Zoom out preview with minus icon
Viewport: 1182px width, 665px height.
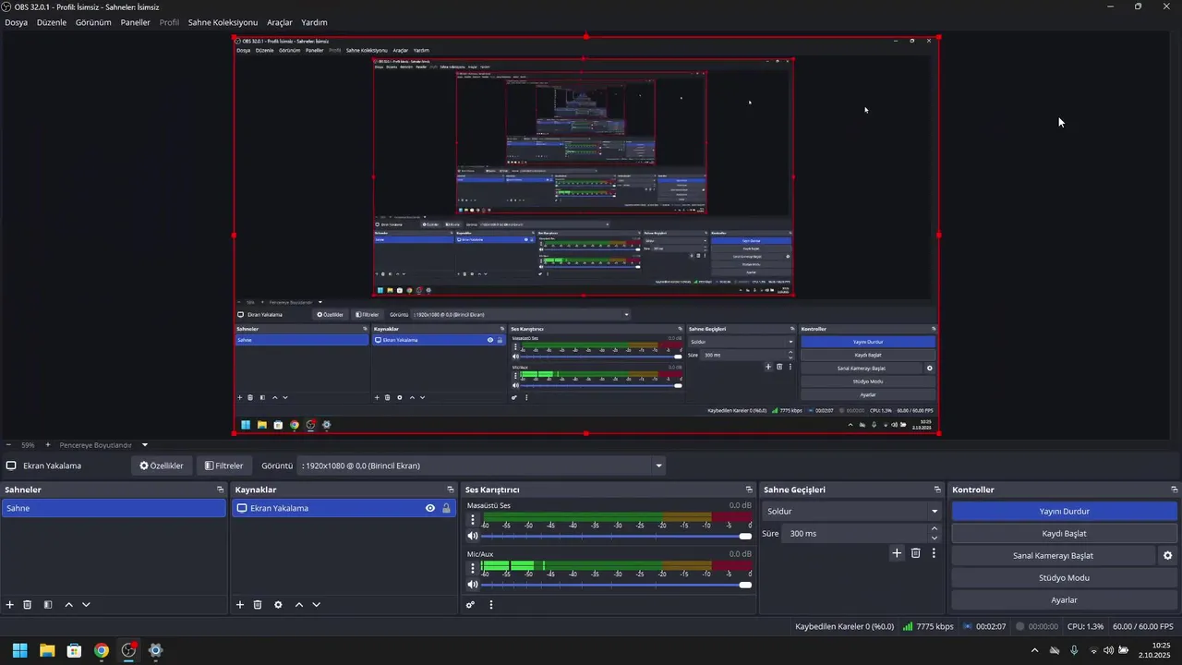coord(8,444)
